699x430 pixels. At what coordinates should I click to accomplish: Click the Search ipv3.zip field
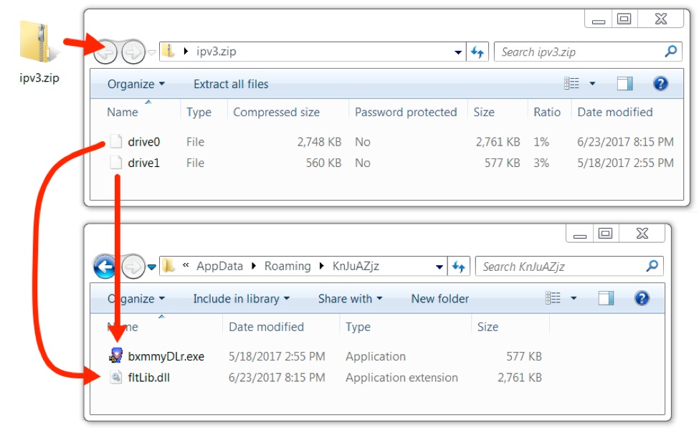pos(588,52)
